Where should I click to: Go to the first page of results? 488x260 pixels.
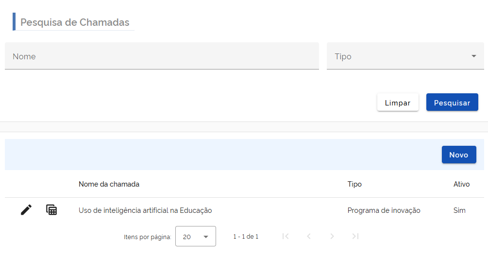pyautogui.click(x=286, y=236)
